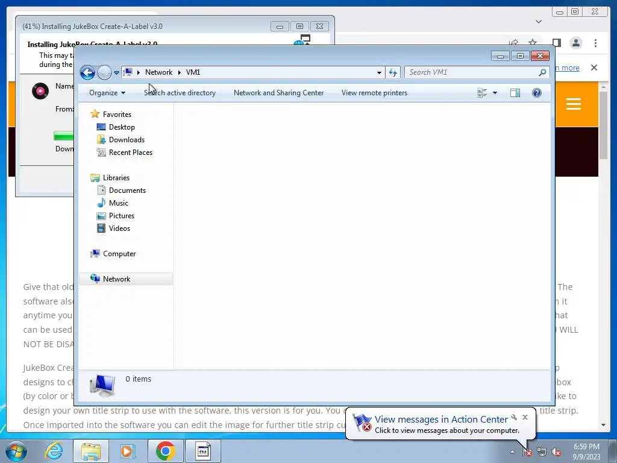Click the first breadcrumb arrow before Network
The image size is (617, 463).
[139, 72]
